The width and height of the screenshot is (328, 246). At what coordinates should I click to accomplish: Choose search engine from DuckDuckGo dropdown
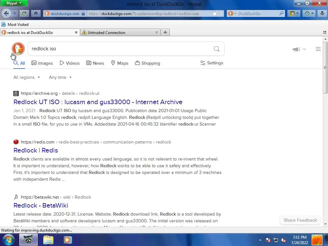[232, 13]
